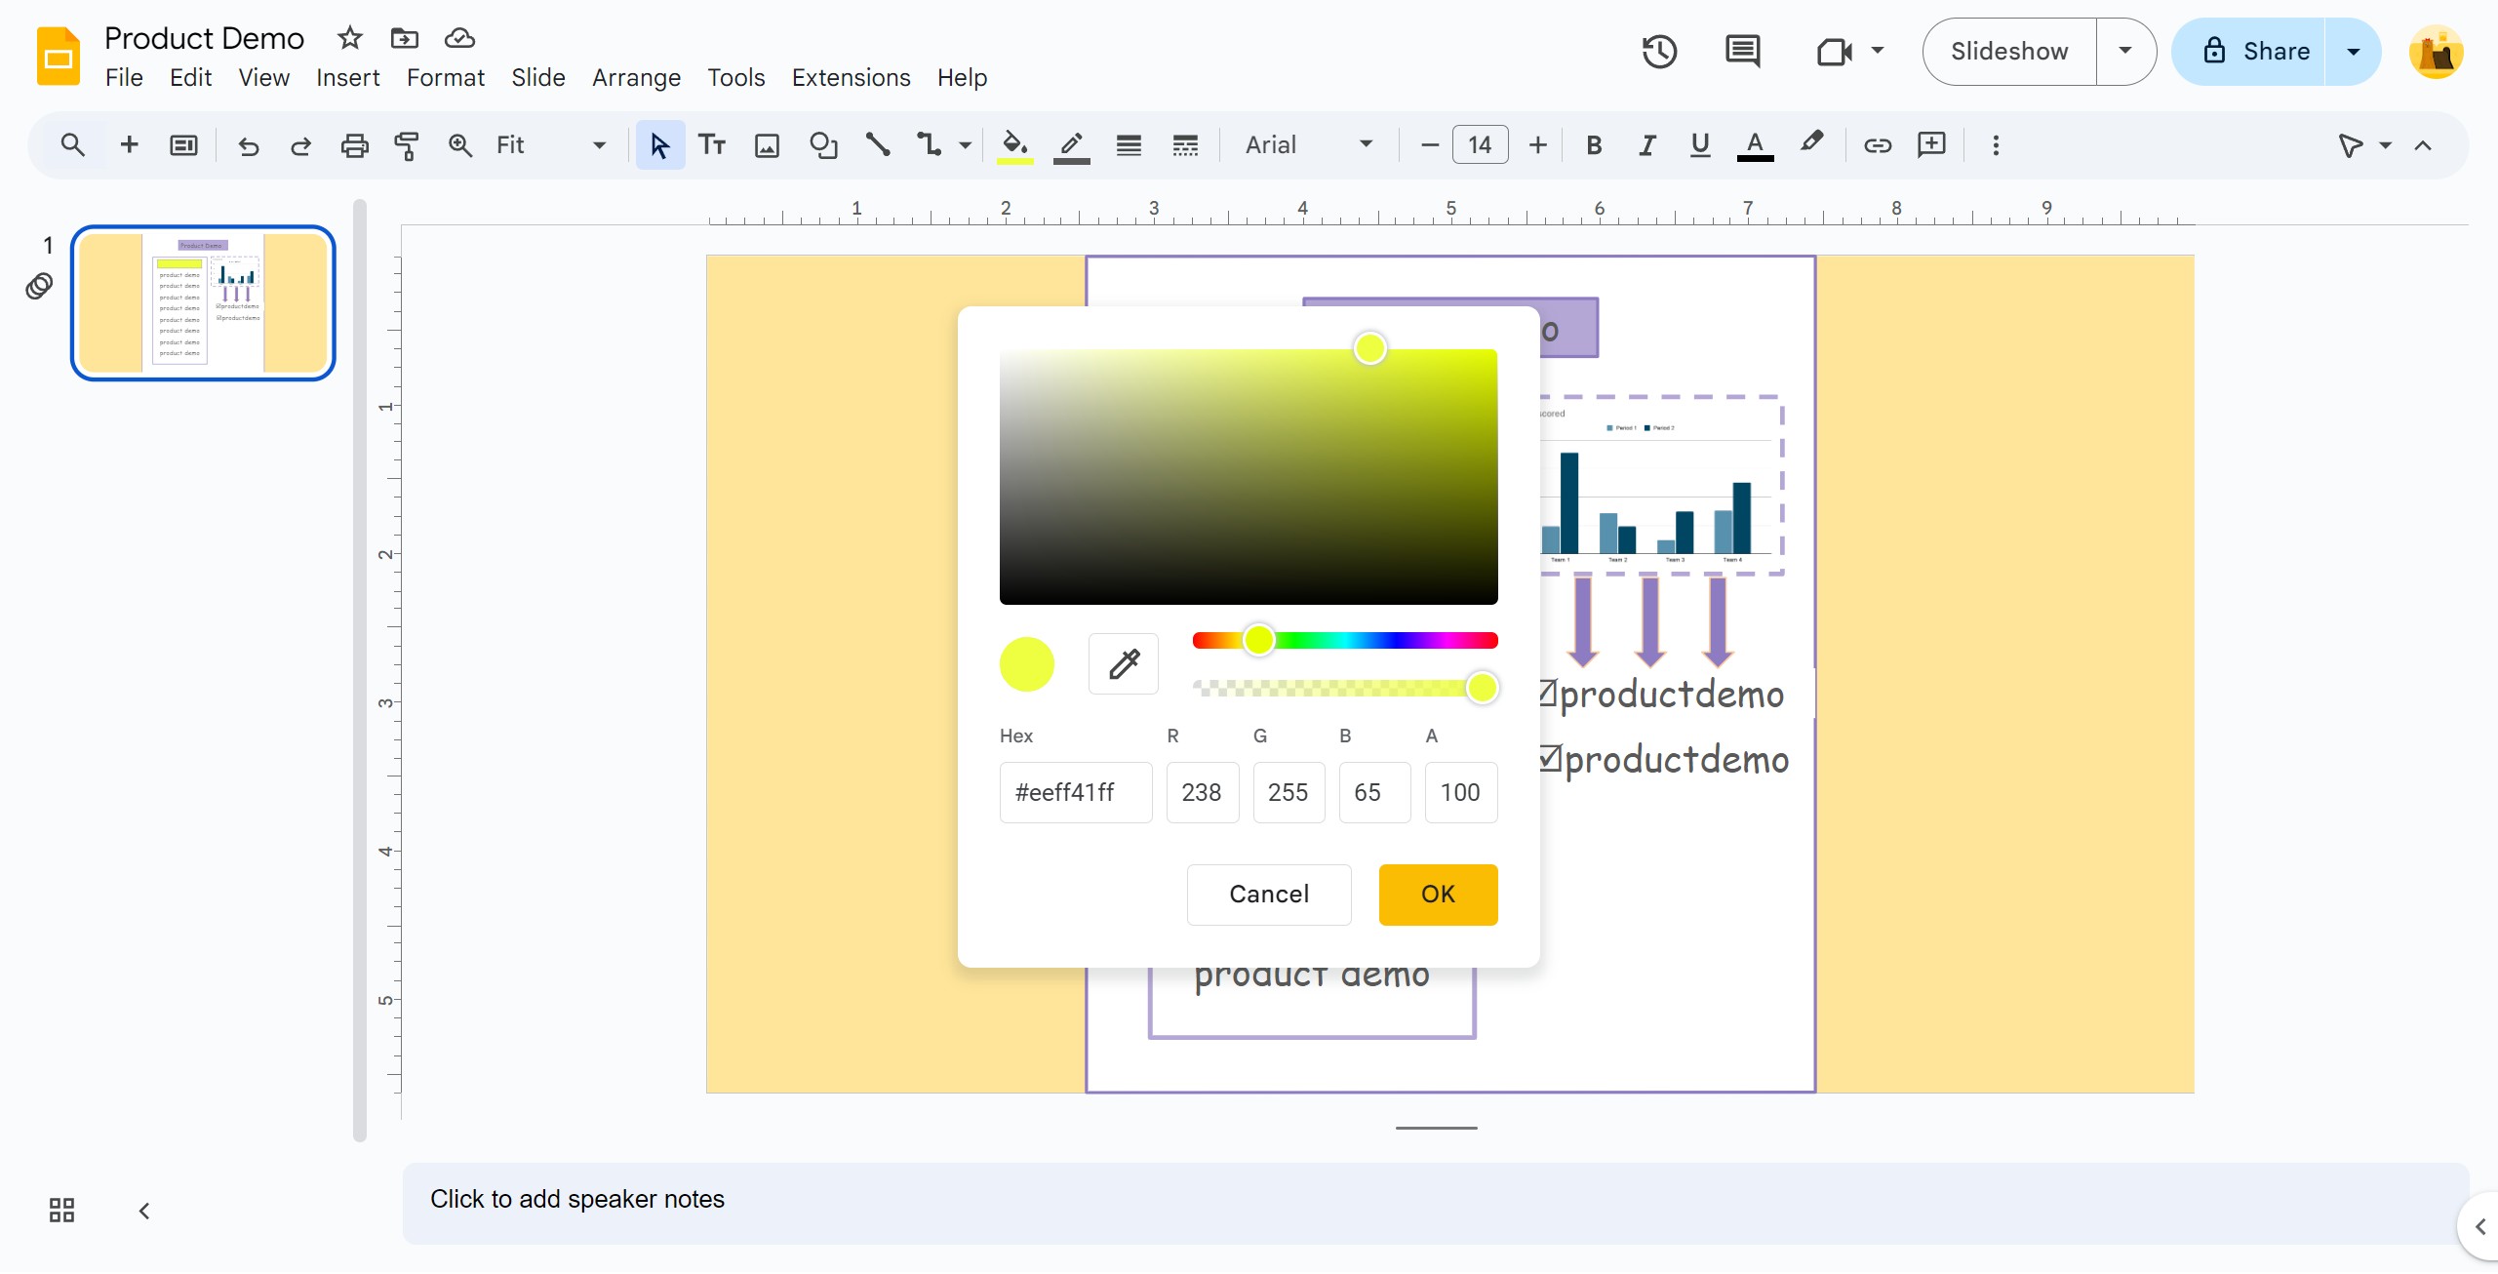Click the slide layout templates icon
The image size is (2498, 1274).
point(183,145)
